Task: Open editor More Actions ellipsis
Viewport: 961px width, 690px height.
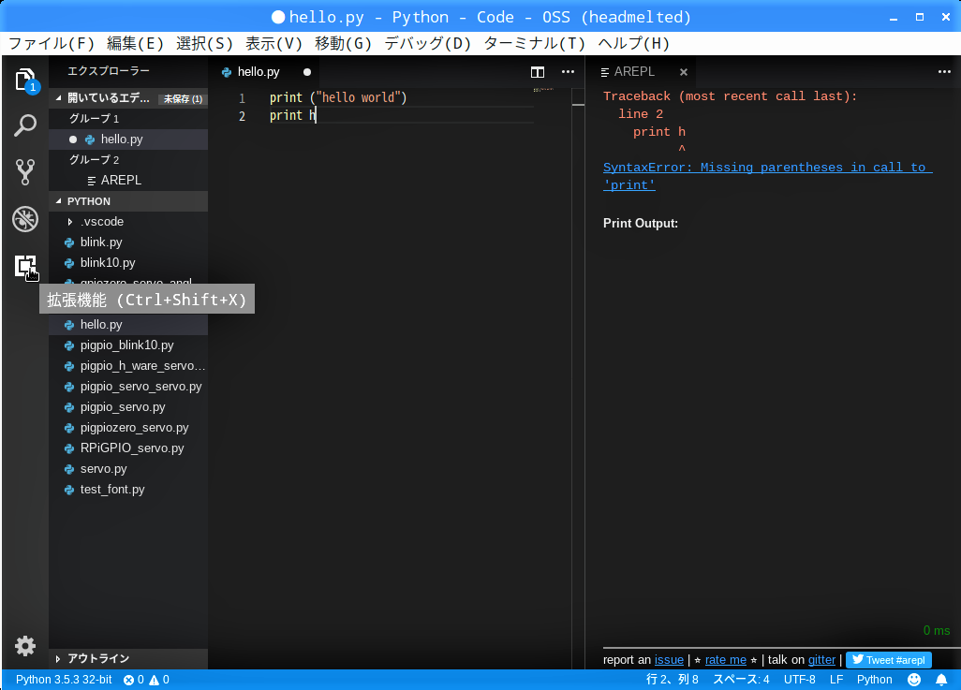Action: (569, 72)
